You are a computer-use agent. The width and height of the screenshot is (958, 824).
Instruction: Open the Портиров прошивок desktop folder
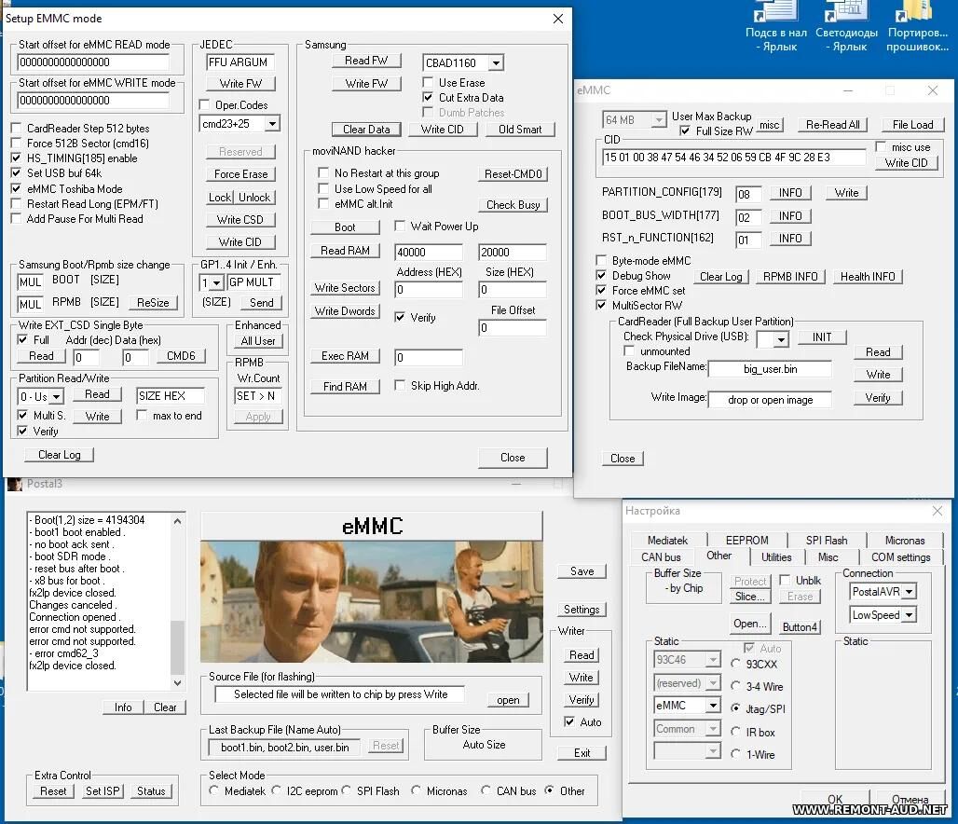[x=918, y=28]
